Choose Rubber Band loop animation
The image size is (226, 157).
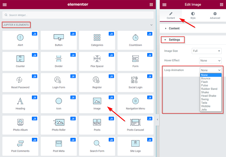pos(210,89)
